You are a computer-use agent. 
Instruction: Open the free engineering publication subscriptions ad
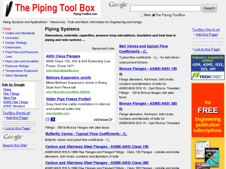[208, 126]
